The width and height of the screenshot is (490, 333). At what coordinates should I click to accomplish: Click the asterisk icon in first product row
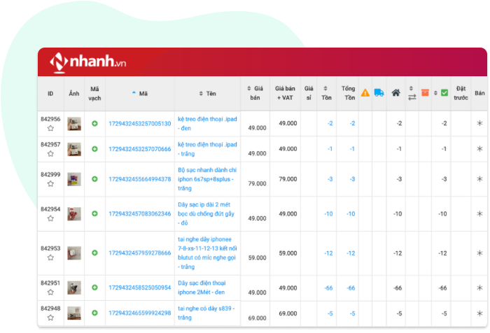[479, 124]
